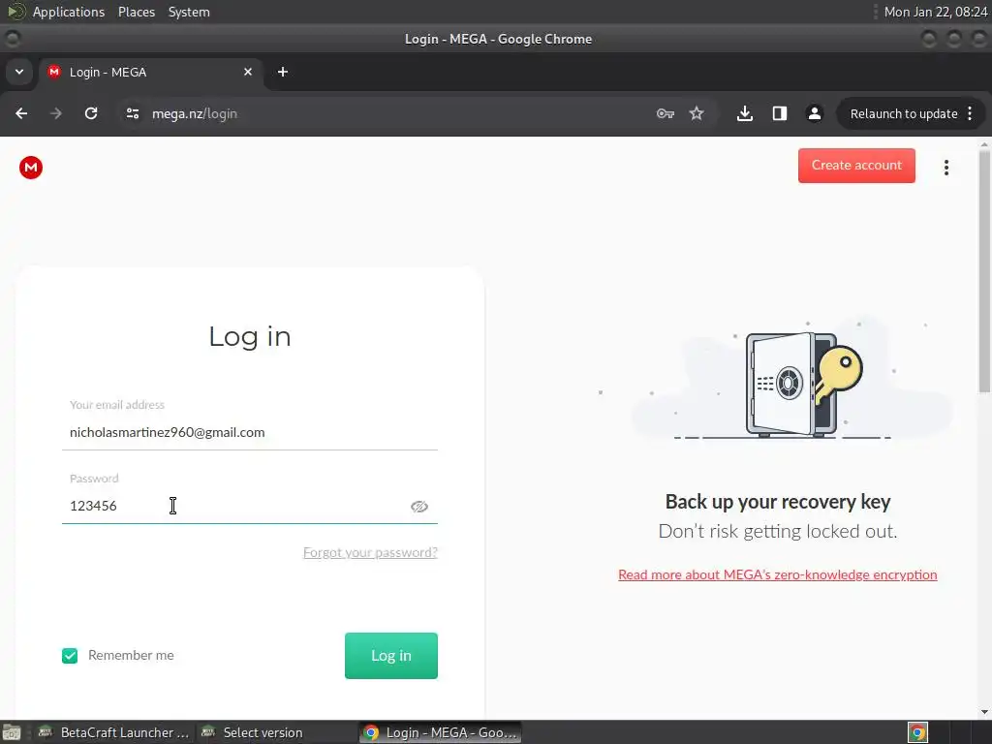Click show desktop icon in taskbar

[12, 732]
